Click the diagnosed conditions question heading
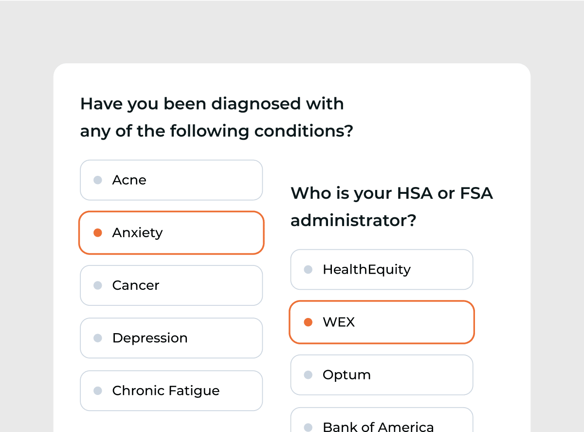 point(216,117)
